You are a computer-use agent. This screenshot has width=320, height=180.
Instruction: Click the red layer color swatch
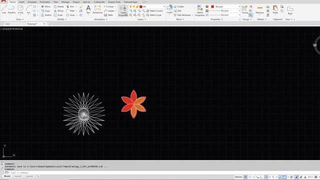141,6
